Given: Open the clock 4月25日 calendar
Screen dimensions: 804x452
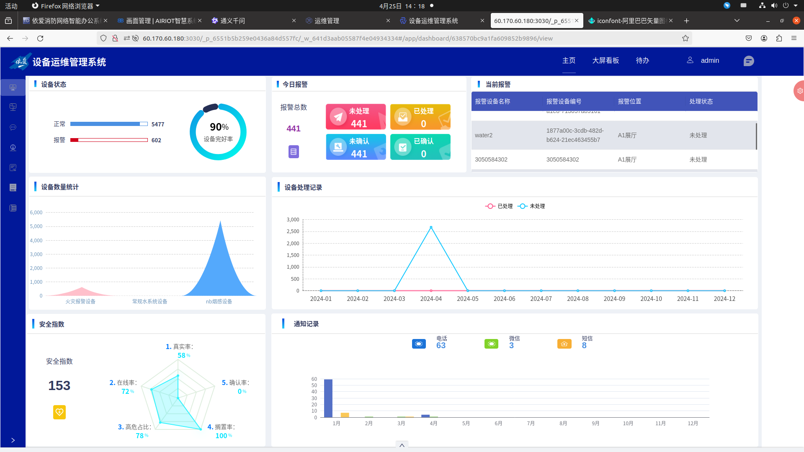Looking at the screenshot, I should click(402, 6).
